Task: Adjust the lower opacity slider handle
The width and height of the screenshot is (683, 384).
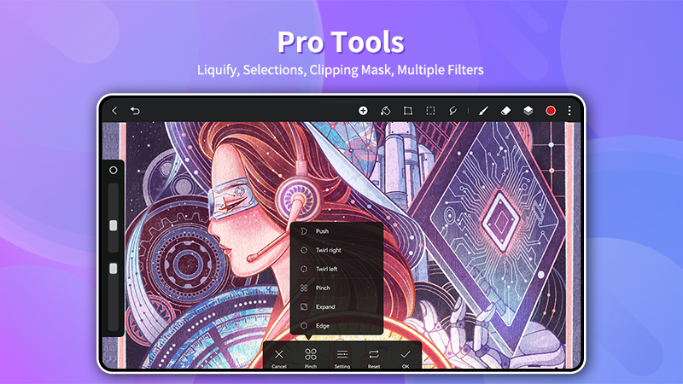Action: click(x=114, y=269)
